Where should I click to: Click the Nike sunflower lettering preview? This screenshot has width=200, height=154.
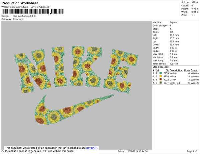76,70
